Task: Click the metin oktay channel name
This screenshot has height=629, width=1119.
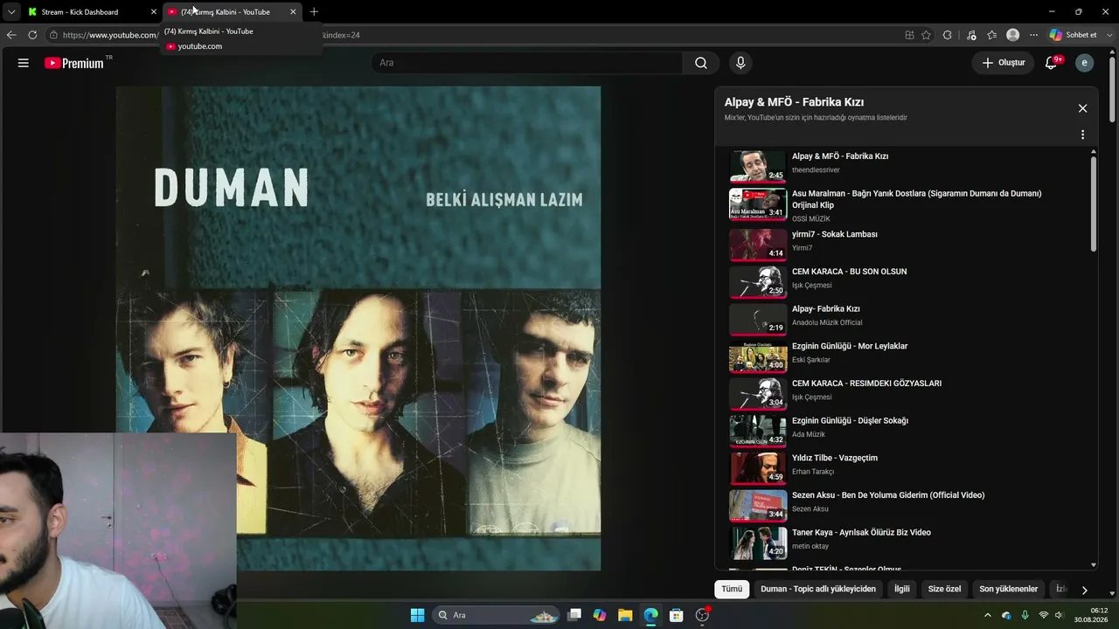Action: (810, 546)
